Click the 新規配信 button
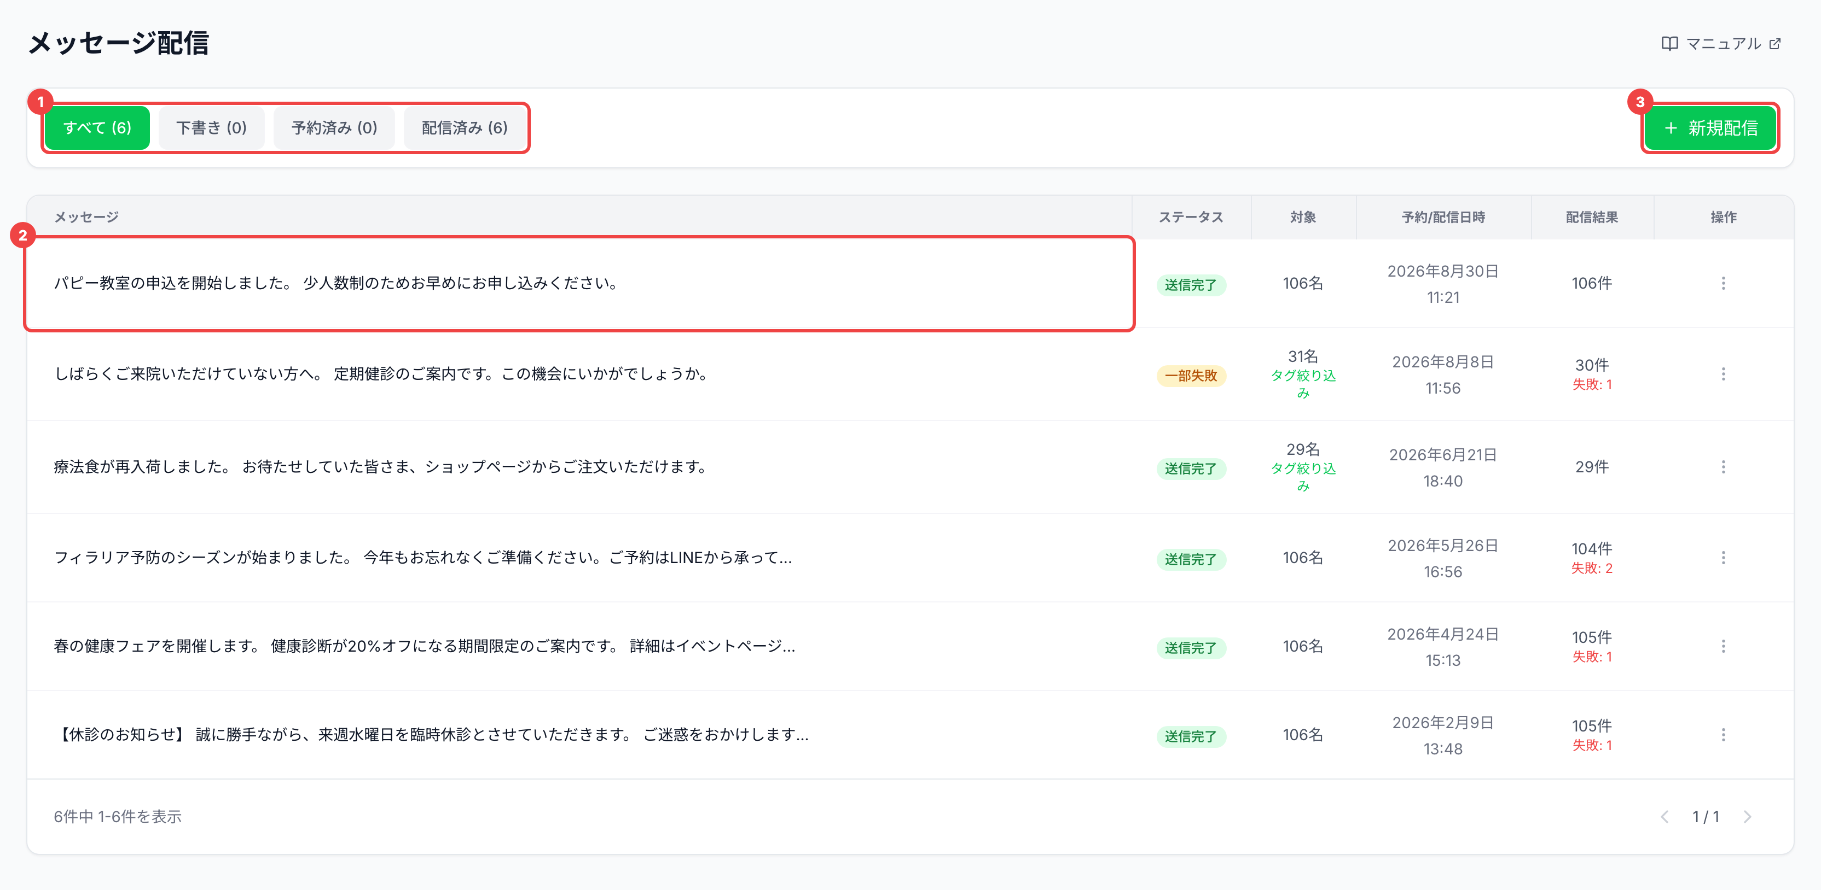The width and height of the screenshot is (1821, 890). [1710, 128]
